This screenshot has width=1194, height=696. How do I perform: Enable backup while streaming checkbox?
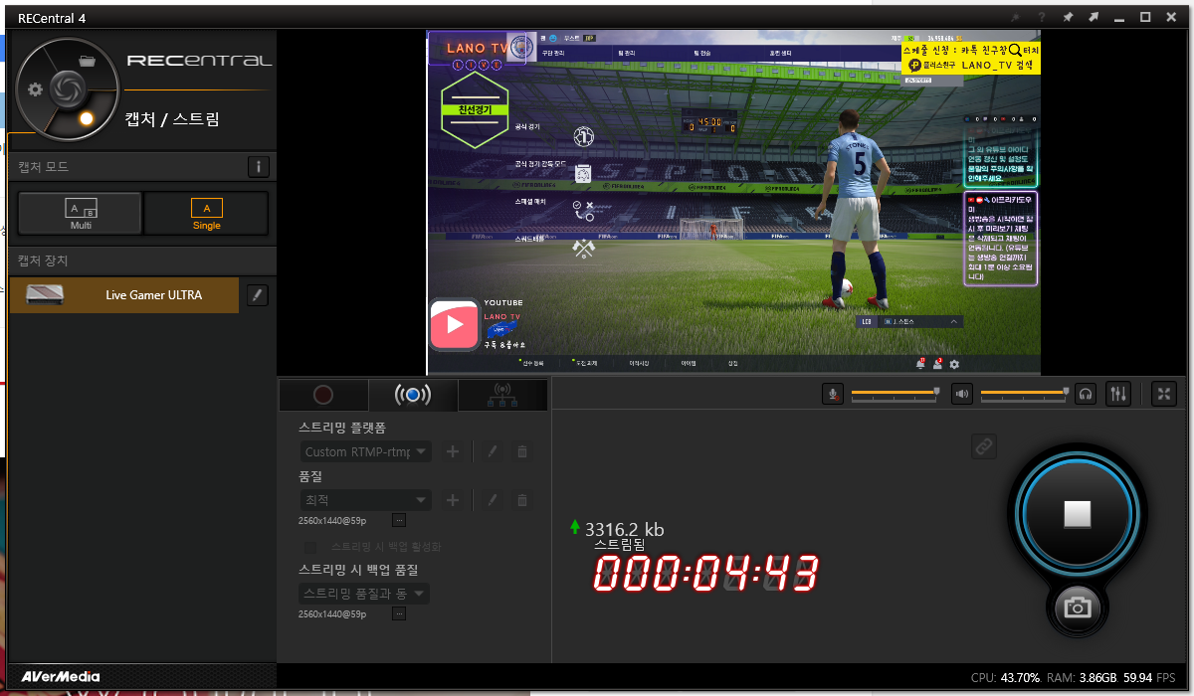pos(310,547)
